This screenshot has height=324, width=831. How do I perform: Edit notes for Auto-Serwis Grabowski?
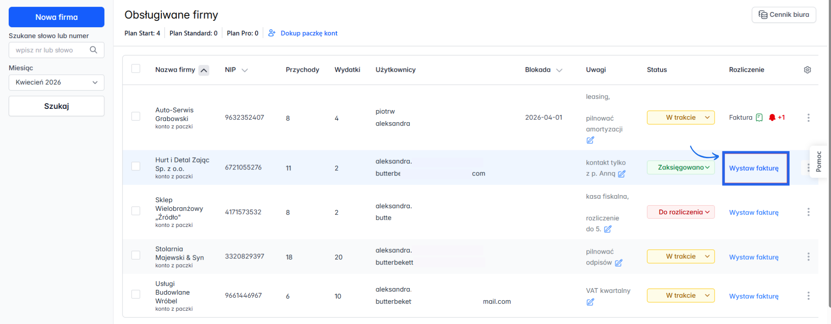[590, 140]
